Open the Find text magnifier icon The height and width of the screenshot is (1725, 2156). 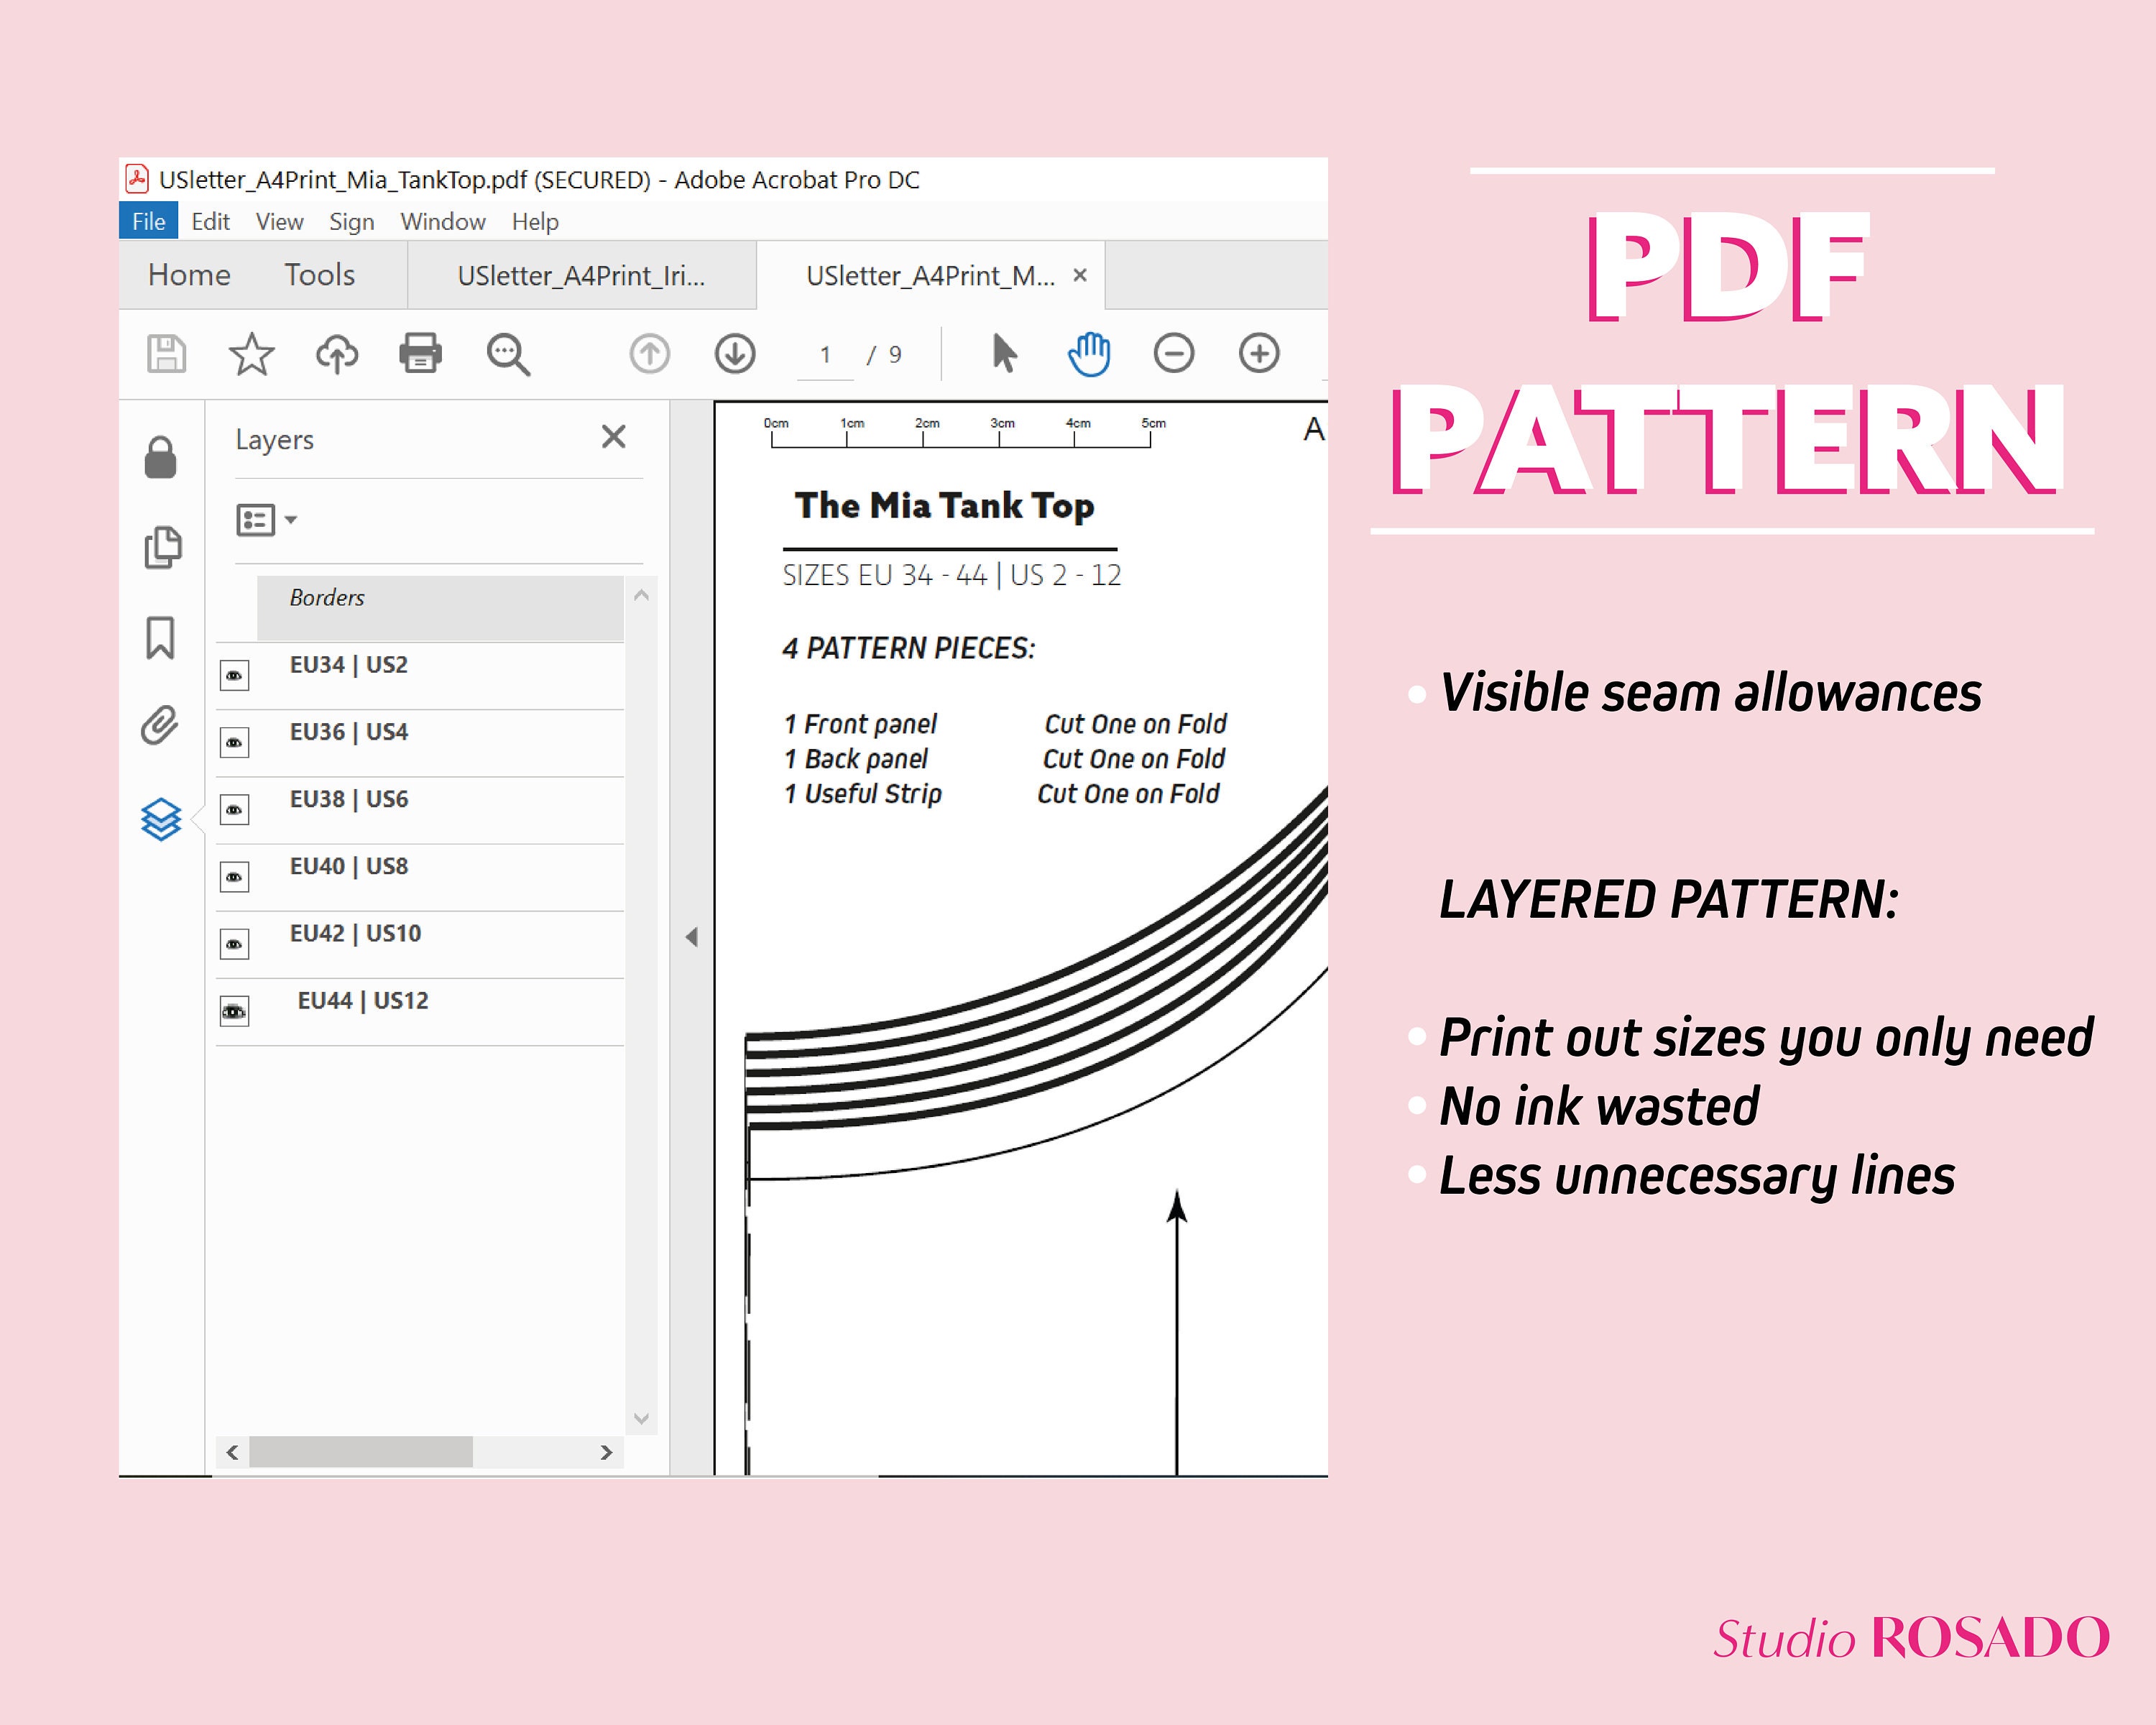(508, 354)
